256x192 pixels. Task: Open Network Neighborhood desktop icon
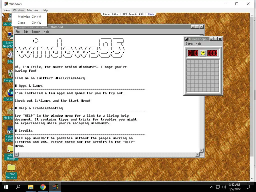(x=10, y=36)
